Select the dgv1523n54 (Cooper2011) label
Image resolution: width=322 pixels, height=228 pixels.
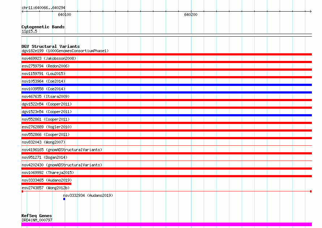(x=47, y=112)
